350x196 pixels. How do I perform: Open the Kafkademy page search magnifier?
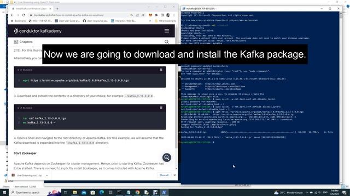[166, 42]
